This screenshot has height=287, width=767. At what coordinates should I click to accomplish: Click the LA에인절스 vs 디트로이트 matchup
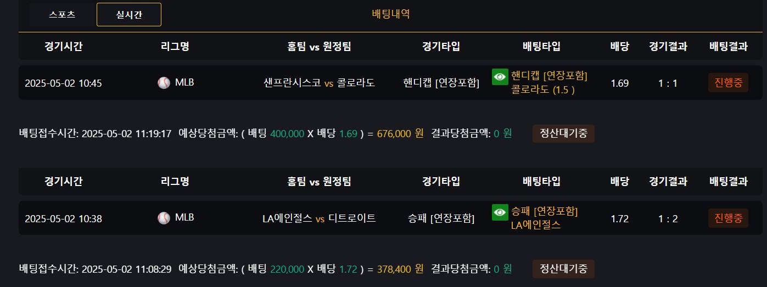320,218
